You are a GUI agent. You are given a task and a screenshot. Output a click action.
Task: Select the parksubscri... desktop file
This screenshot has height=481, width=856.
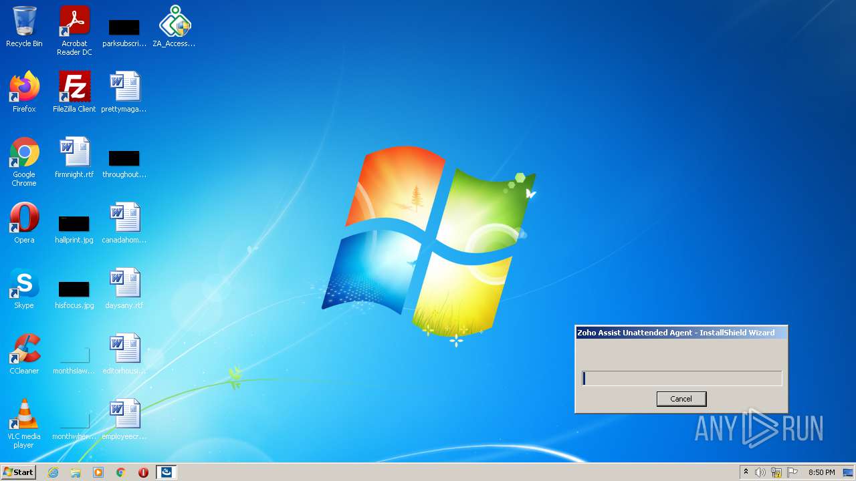tap(124, 32)
